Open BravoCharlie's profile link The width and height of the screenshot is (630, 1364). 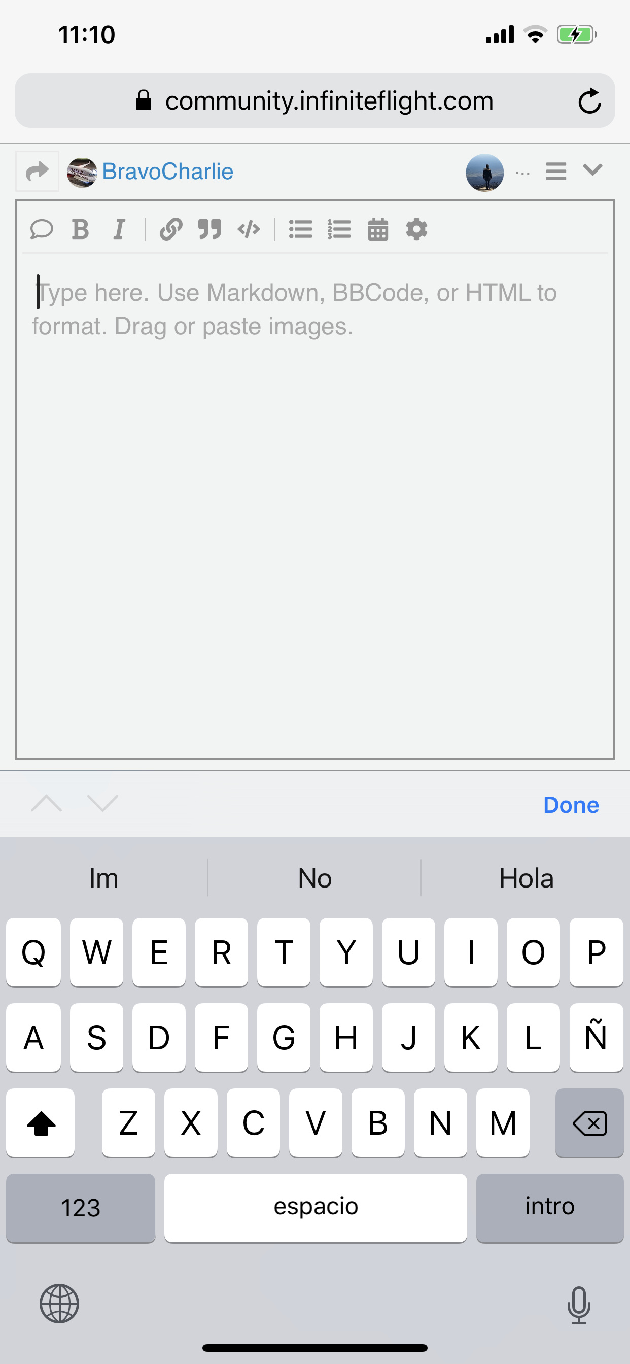click(x=167, y=172)
